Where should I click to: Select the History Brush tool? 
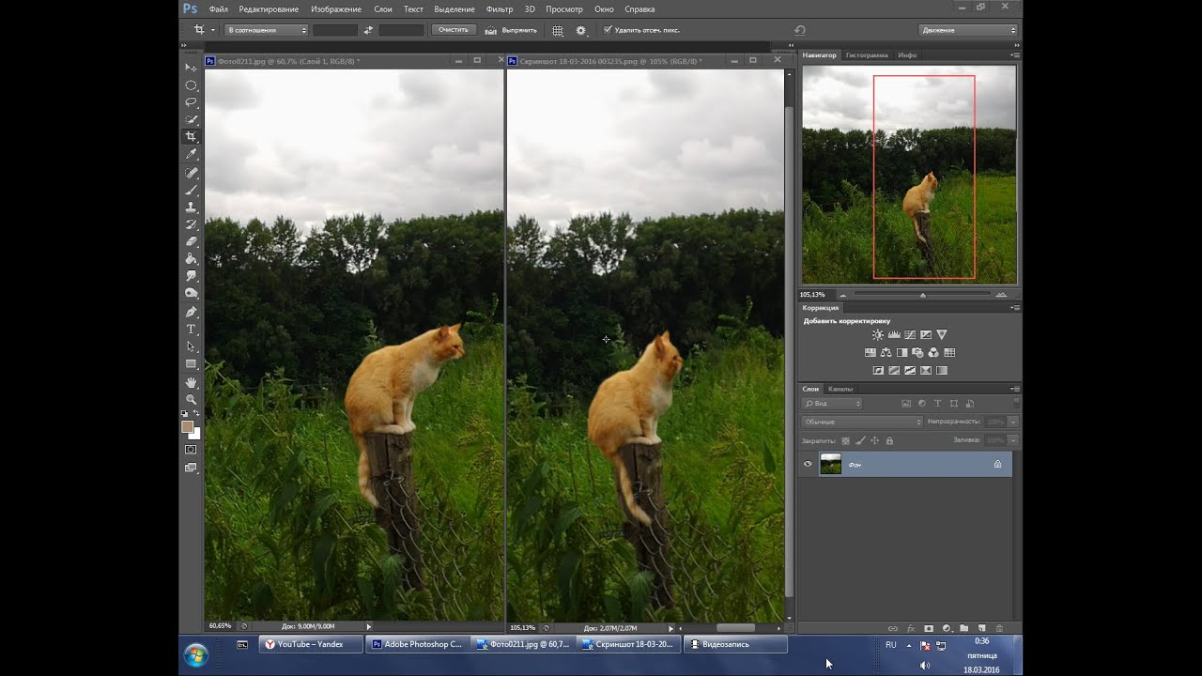(191, 224)
